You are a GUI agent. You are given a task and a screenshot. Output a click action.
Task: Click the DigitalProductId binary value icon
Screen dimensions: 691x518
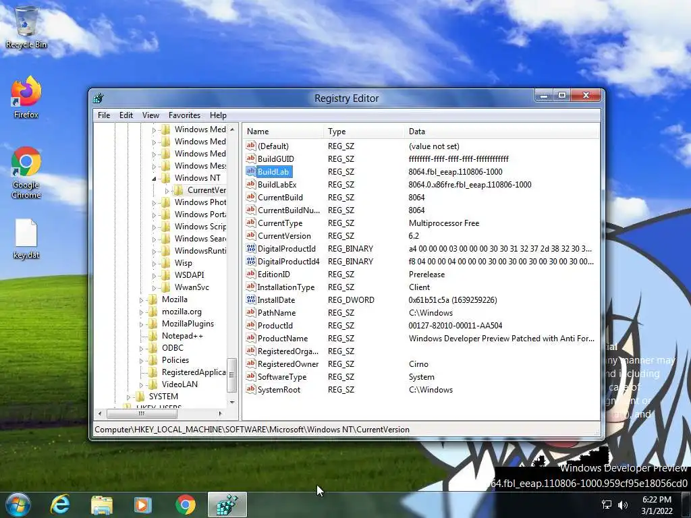click(251, 248)
